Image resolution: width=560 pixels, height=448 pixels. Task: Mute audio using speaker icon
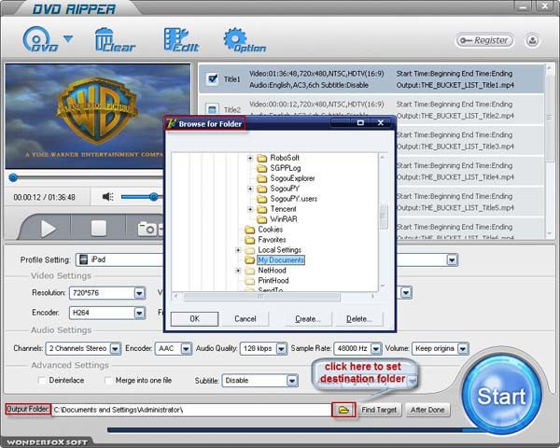tap(108, 197)
